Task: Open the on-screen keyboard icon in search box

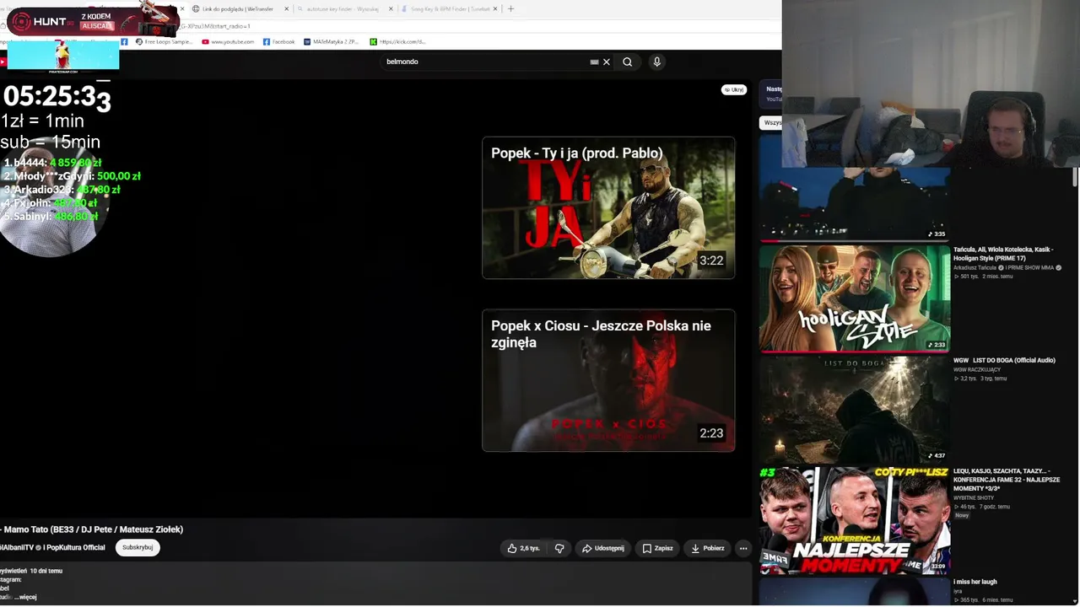Action: pyautogui.click(x=594, y=62)
